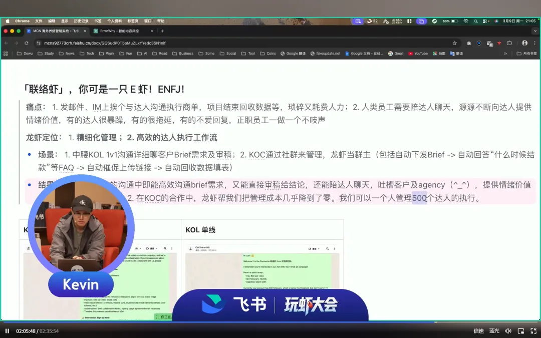Open the 地图 maps bookmark

point(439,54)
